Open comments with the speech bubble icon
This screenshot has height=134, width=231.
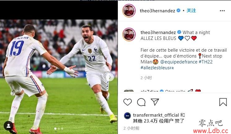pos(141,102)
